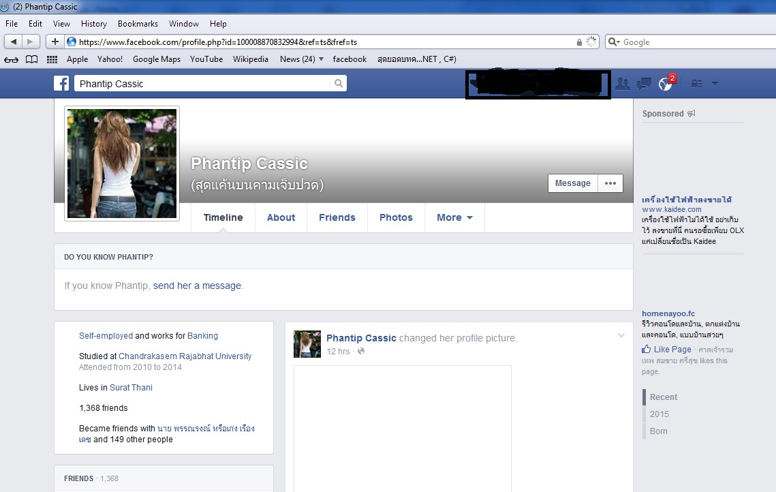Click the 12 hrs post timestamp

coord(338,352)
